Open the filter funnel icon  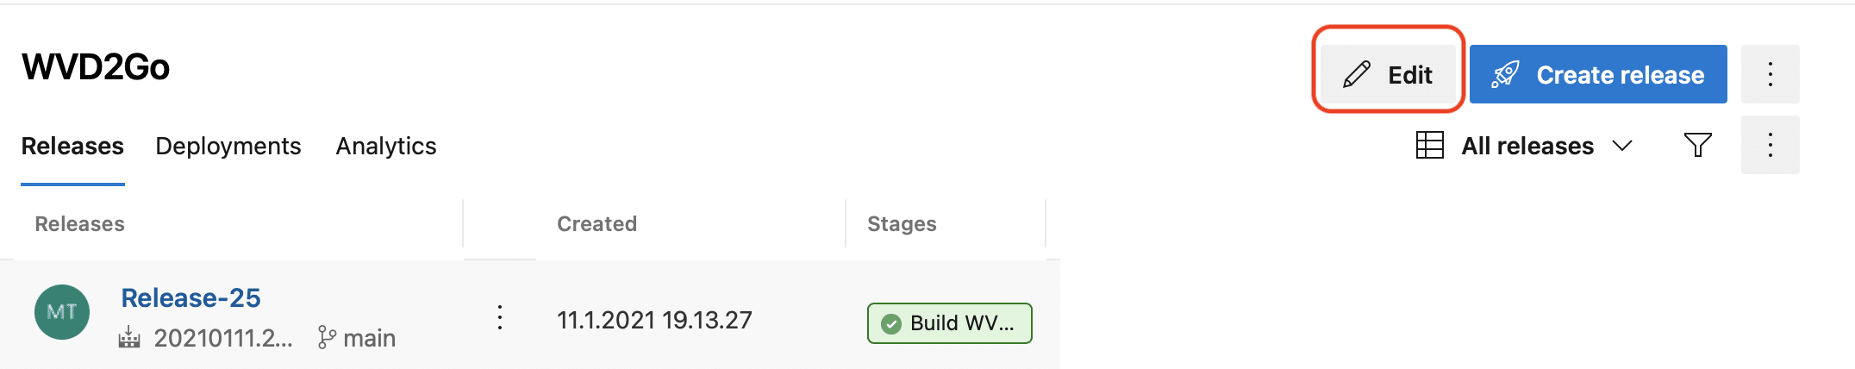1697,145
